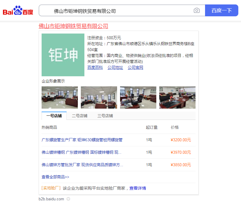Open the 佛山市钜坤钢铁贸易有限公司 result title link
Image resolution: width=241 pixels, height=203 pixels.
pos(73,26)
